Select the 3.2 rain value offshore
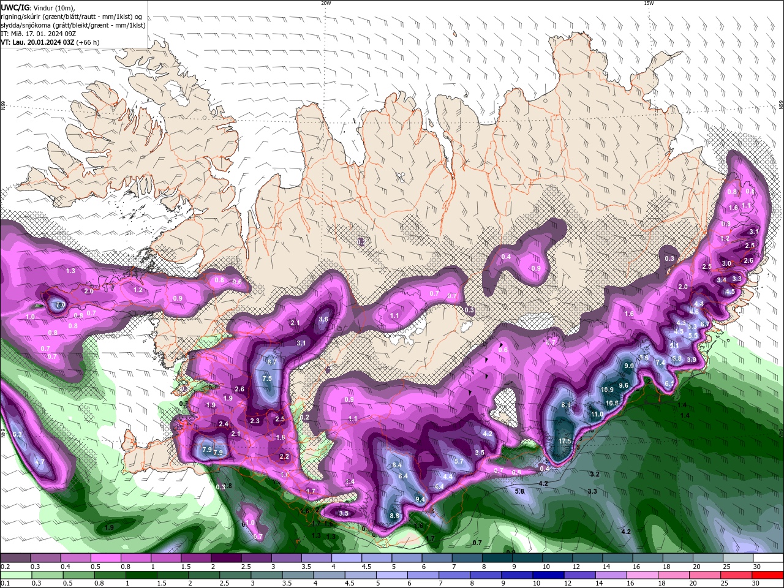784x588 pixels. click(594, 475)
